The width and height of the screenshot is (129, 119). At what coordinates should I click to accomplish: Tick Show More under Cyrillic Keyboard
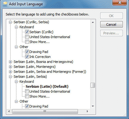(x=27, y=42)
